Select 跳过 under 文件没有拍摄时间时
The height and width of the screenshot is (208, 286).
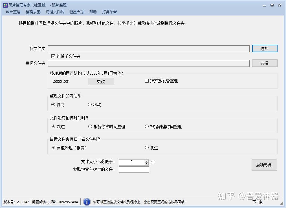[53, 126]
